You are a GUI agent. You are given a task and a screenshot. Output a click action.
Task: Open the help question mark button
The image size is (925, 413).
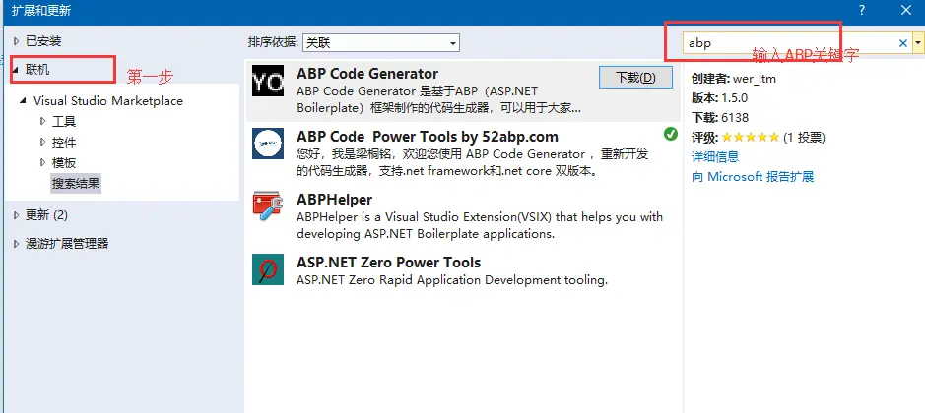862,10
